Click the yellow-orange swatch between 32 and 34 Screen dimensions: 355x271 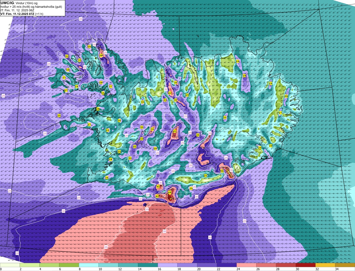(x=325, y=265)
